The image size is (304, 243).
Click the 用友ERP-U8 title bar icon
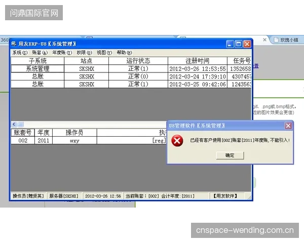(14, 44)
